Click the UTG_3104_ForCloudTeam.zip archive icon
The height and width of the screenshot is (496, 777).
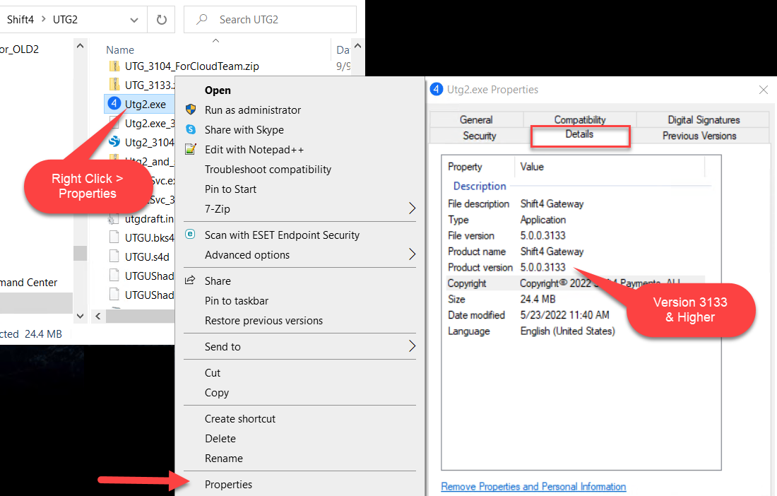(114, 66)
